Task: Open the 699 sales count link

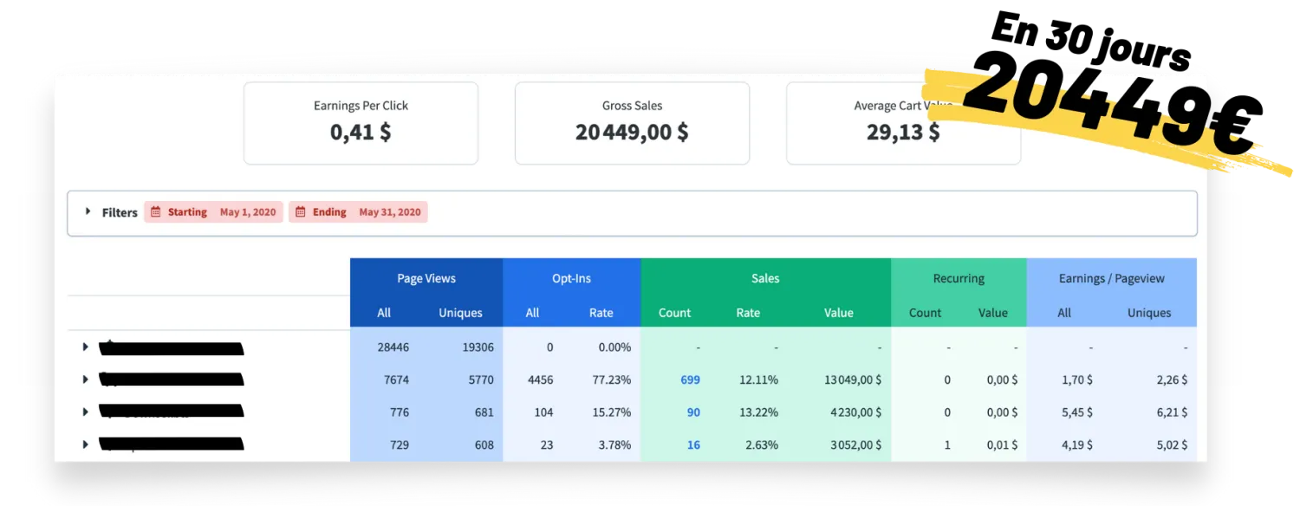Action: (690, 379)
